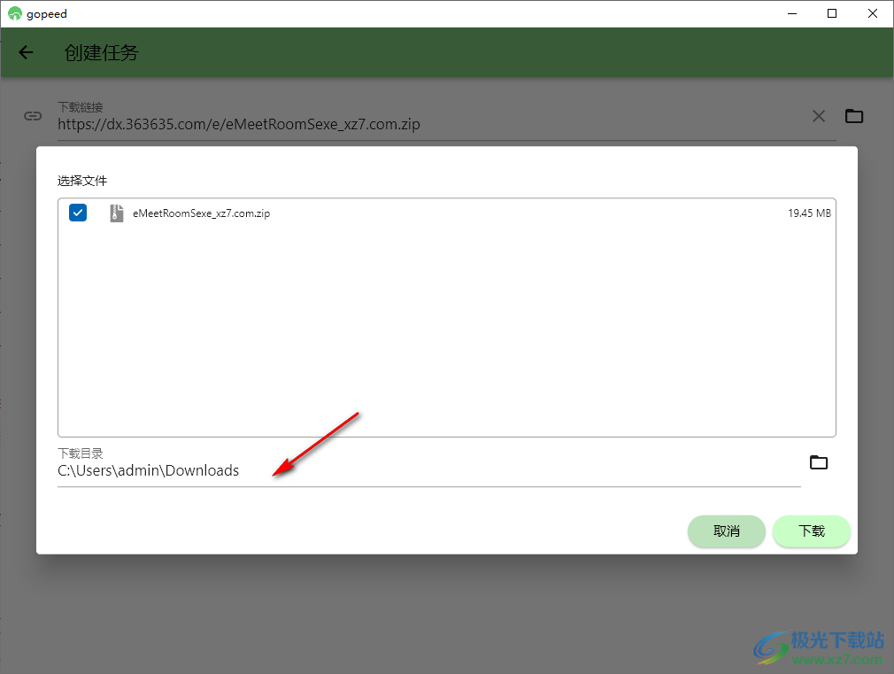Click the zip file type icon

point(116,213)
